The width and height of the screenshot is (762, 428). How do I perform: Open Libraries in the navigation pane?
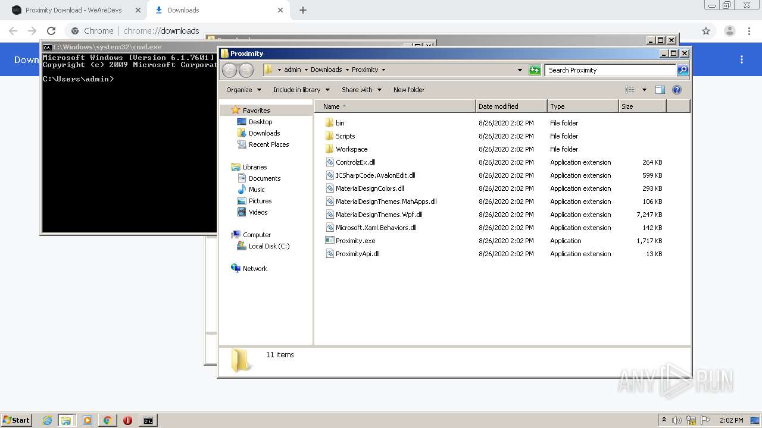tap(254, 167)
